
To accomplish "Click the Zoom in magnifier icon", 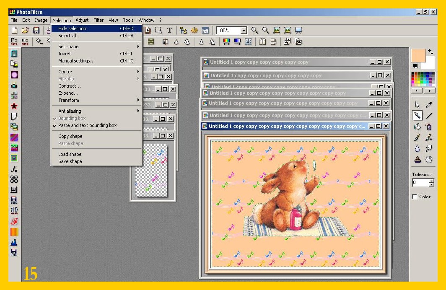I will [x=254, y=30].
